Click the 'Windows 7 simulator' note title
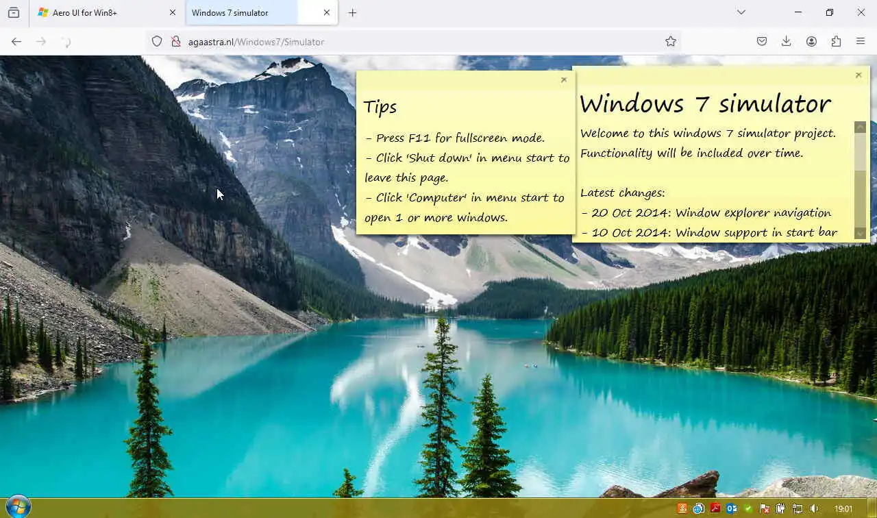 click(x=705, y=103)
